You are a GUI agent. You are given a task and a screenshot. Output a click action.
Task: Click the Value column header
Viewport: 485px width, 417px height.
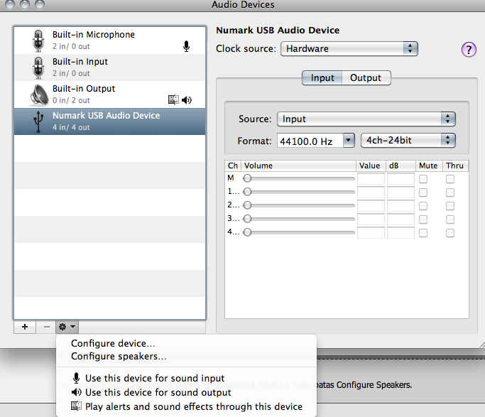point(371,166)
